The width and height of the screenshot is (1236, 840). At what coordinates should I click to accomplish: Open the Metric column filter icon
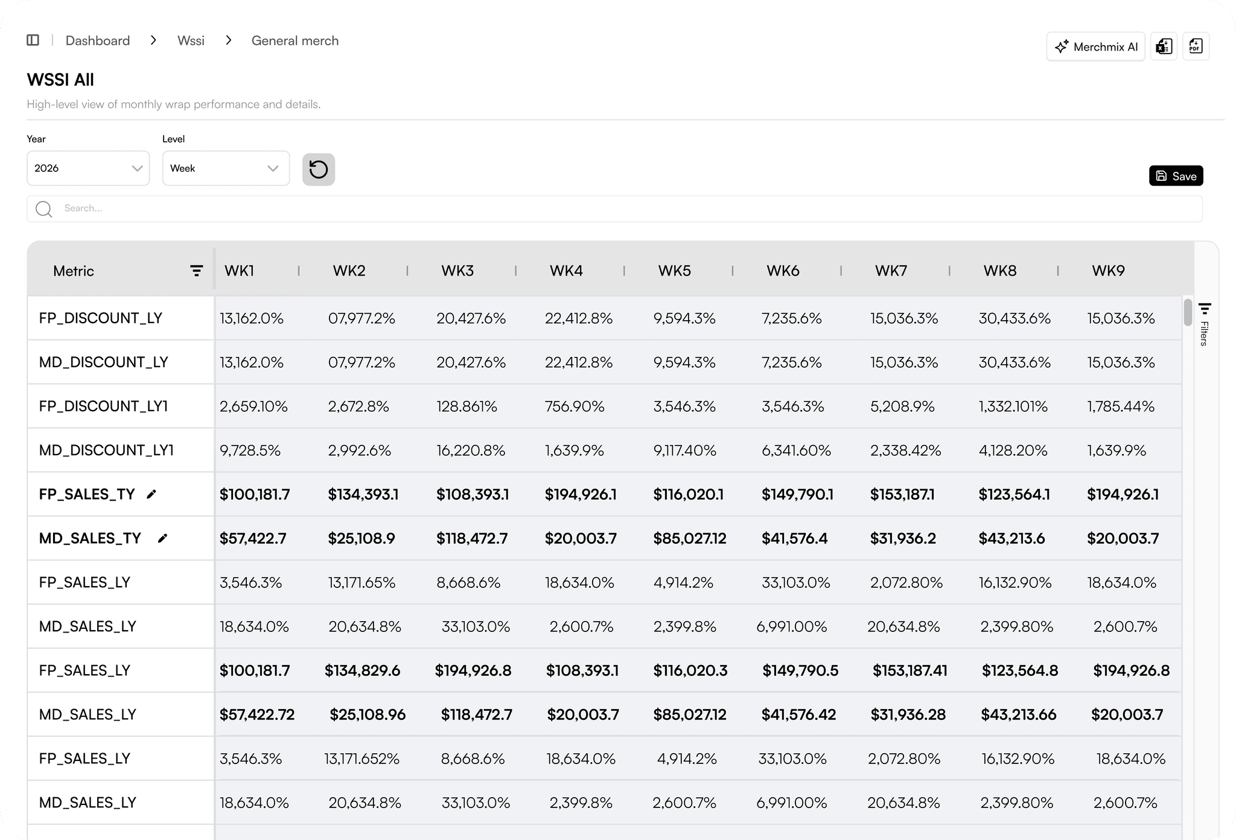(x=196, y=271)
